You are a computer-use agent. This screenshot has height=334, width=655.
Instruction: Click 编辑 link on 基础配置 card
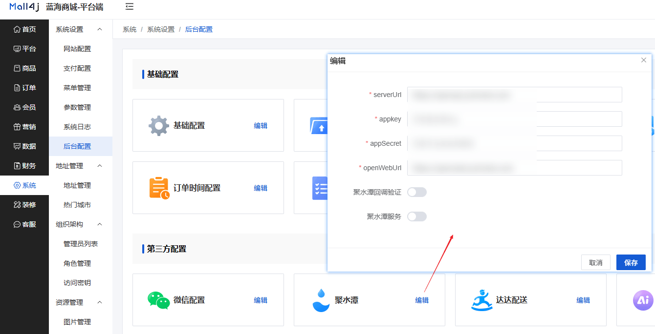[x=261, y=126]
